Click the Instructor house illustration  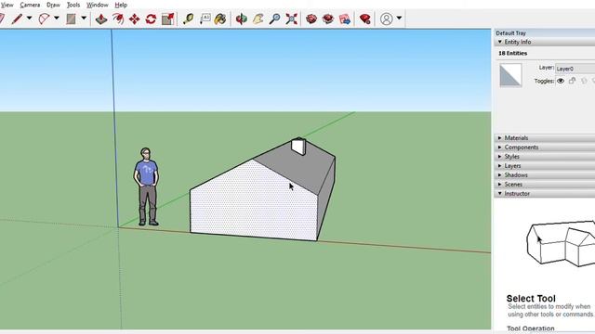pos(561,242)
